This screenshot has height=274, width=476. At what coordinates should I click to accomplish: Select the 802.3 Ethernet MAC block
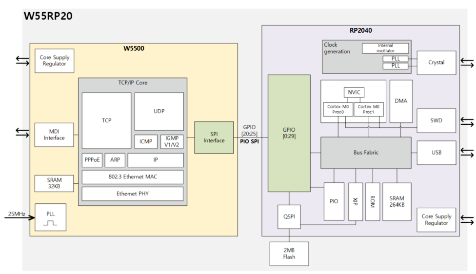132,177
